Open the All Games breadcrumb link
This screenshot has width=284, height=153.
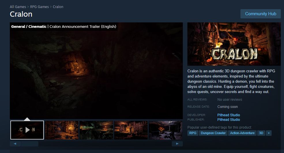coord(18,7)
